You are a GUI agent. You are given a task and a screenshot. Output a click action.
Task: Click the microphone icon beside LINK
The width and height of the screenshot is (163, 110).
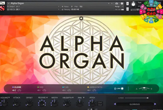pos(115,88)
